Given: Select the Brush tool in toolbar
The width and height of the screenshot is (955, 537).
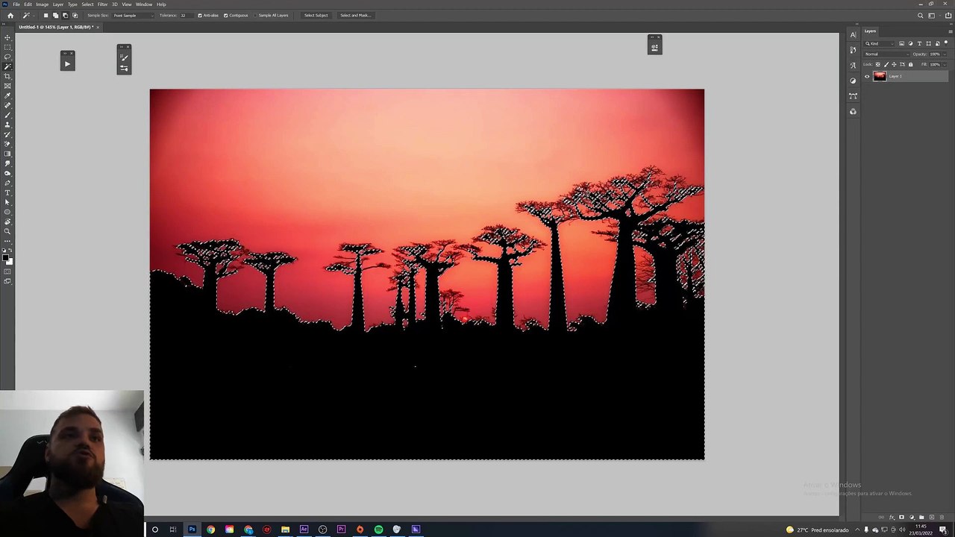Looking at the screenshot, I should coord(7,114).
